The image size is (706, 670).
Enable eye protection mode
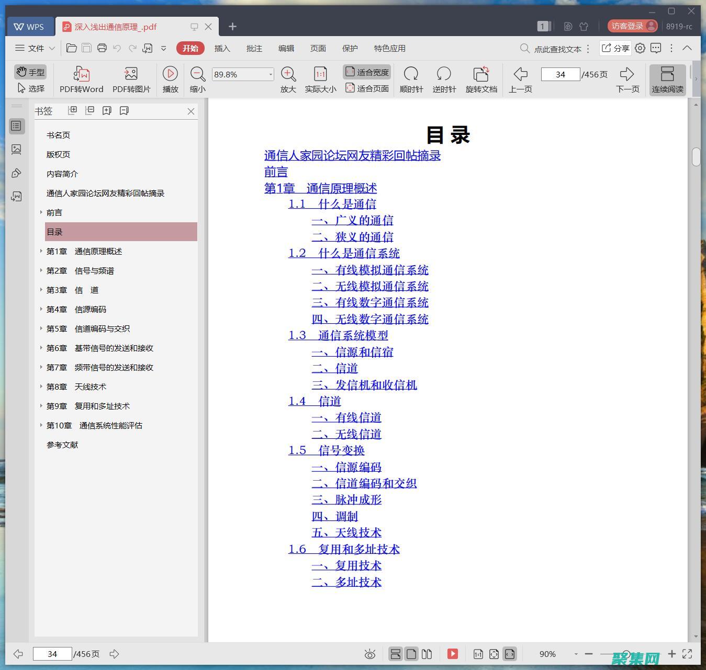click(370, 654)
